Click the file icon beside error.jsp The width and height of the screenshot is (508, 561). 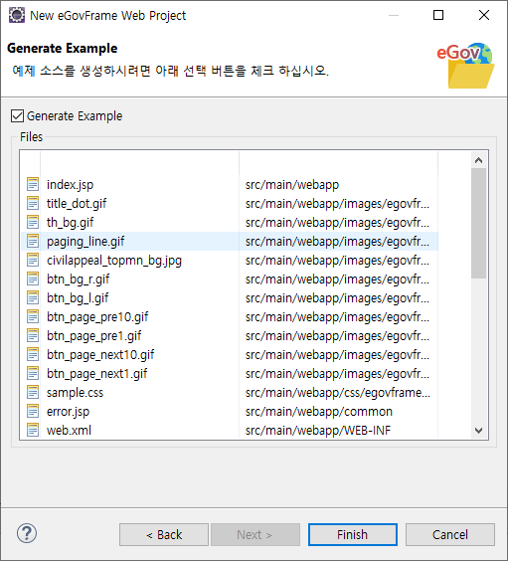coord(33,412)
